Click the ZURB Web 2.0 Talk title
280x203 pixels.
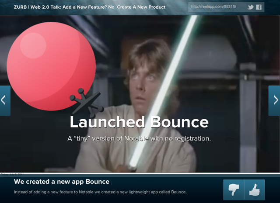(90, 7)
